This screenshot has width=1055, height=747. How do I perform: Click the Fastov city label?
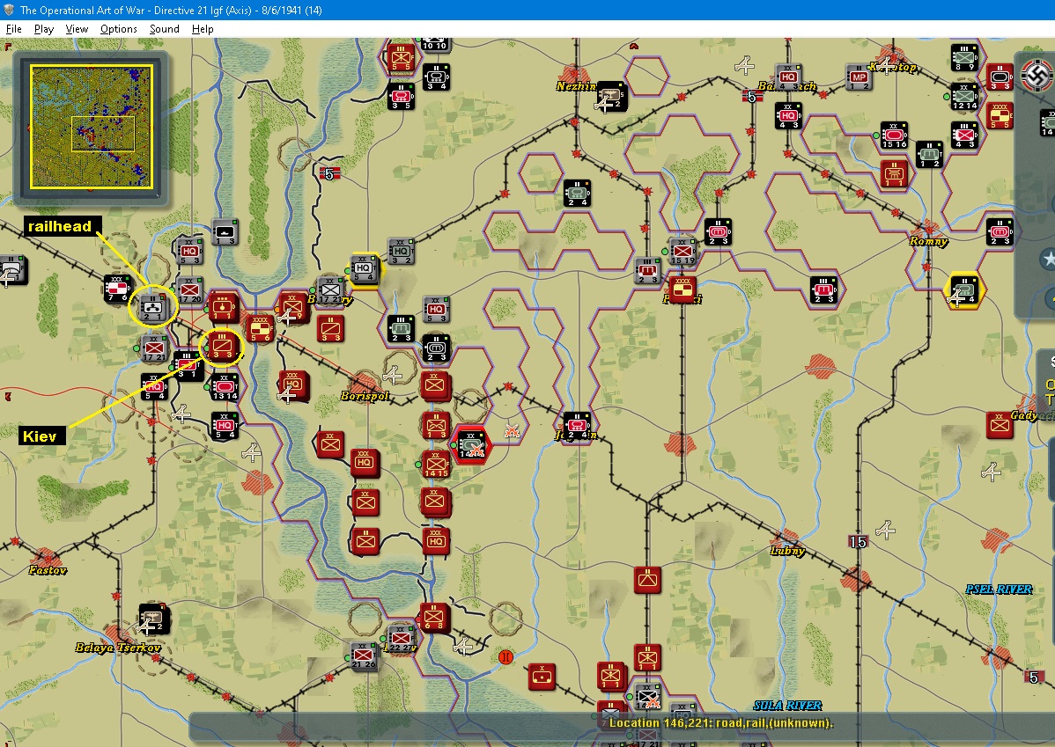[48, 570]
